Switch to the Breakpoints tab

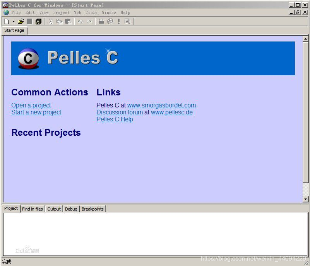pyautogui.click(x=92, y=209)
